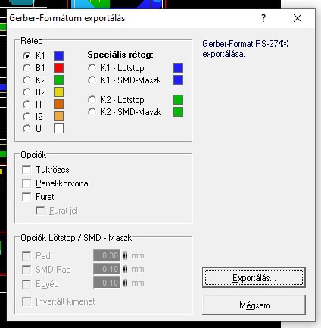Select the B1 layer radio button
The width and height of the screenshot is (321, 328).
tap(26, 68)
